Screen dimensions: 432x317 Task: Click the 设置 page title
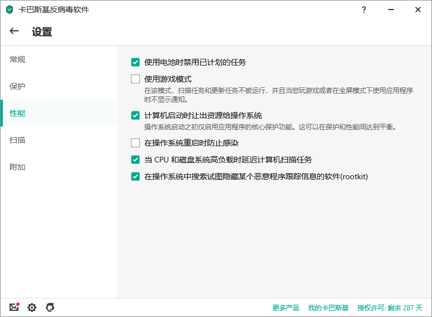42,32
